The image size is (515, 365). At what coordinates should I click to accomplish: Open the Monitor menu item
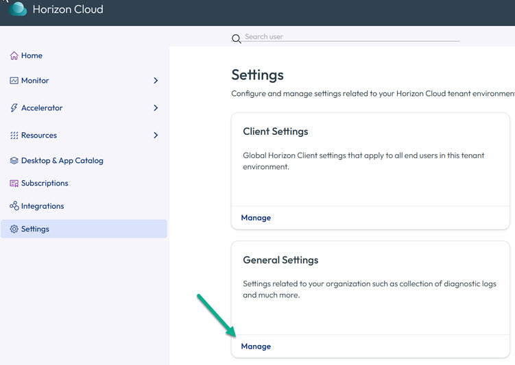35,81
